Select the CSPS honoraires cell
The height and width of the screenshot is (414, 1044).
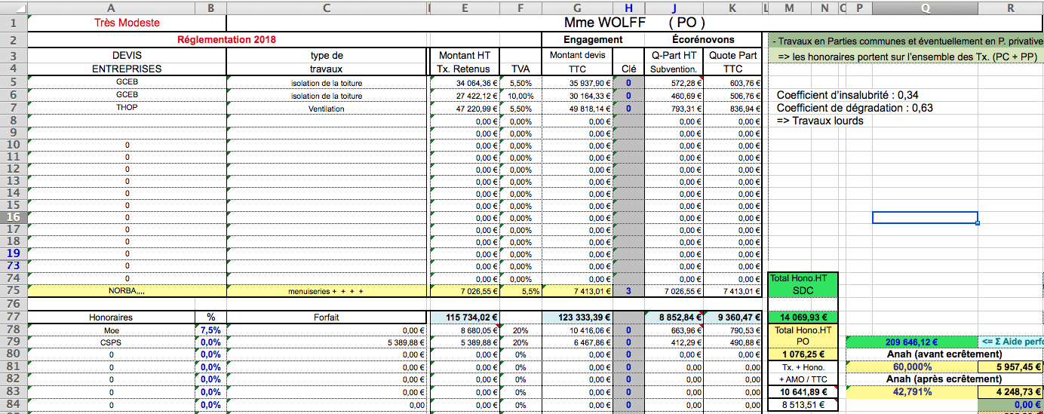[112, 342]
